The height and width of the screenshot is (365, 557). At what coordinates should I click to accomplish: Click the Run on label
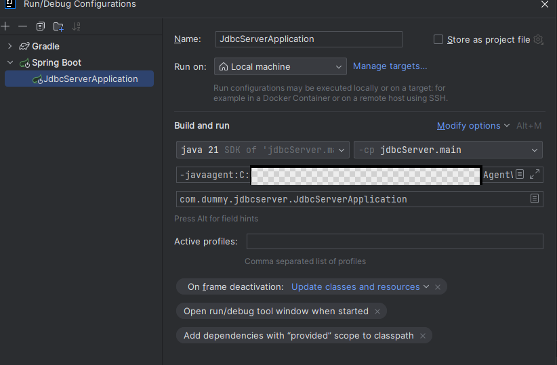point(190,67)
